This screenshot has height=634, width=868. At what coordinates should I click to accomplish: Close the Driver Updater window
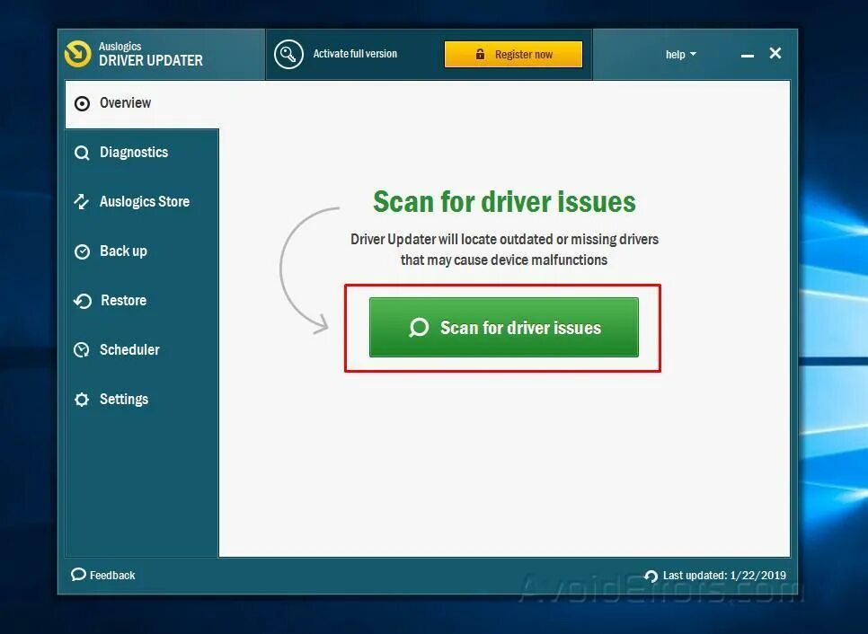point(775,53)
